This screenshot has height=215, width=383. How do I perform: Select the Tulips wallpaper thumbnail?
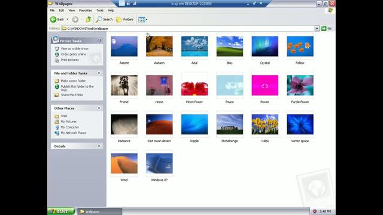pos(265,124)
